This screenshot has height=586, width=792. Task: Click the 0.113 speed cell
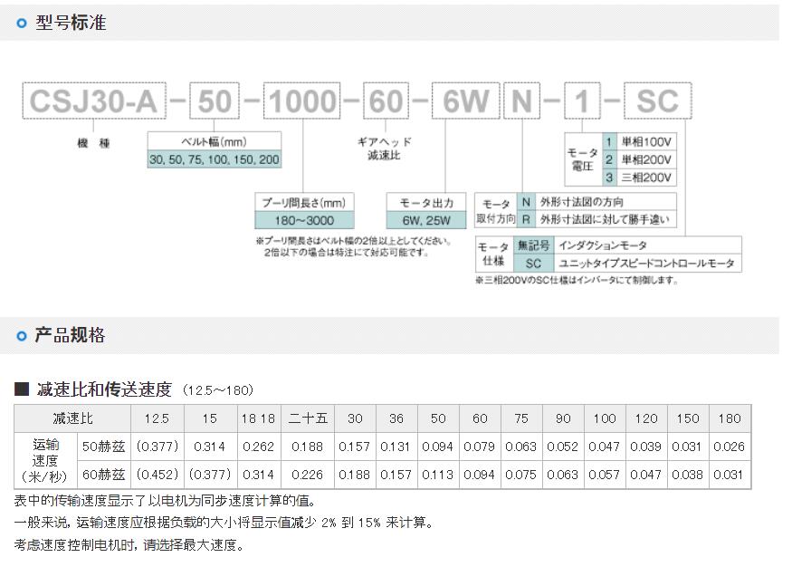pyautogui.click(x=438, y=475)
